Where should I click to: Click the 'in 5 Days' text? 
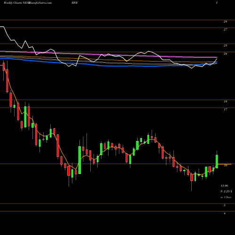pyautogui.click(x=226, y=197)
